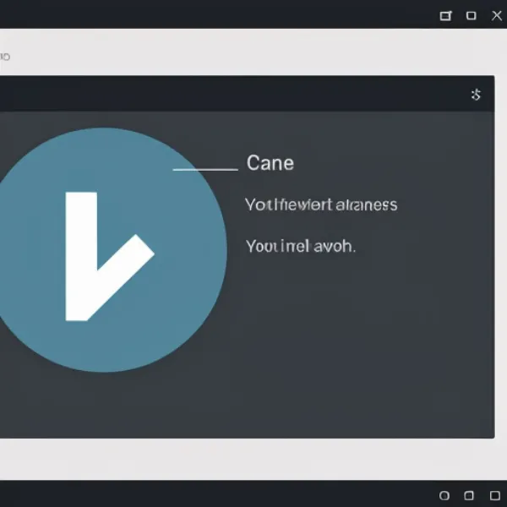Click the light gray strip below the dark panel
507x507 pixels.
[253, 459]
